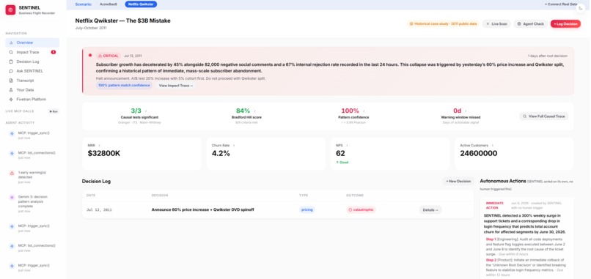Click the red dot alert indicator
591x279 pixels.
point(89,56)
